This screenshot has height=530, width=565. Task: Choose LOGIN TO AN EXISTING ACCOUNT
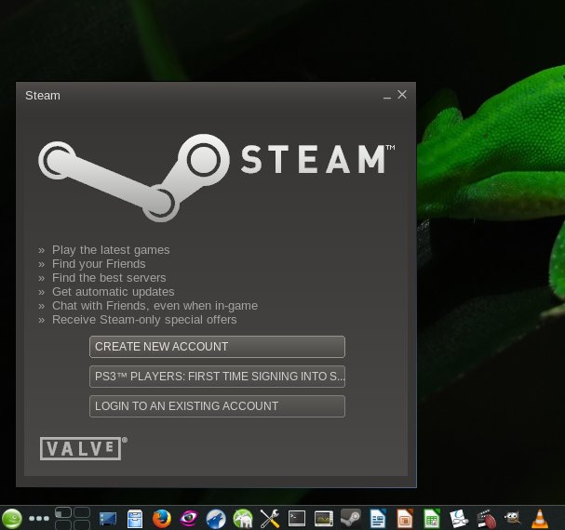[x=217, y=406]
